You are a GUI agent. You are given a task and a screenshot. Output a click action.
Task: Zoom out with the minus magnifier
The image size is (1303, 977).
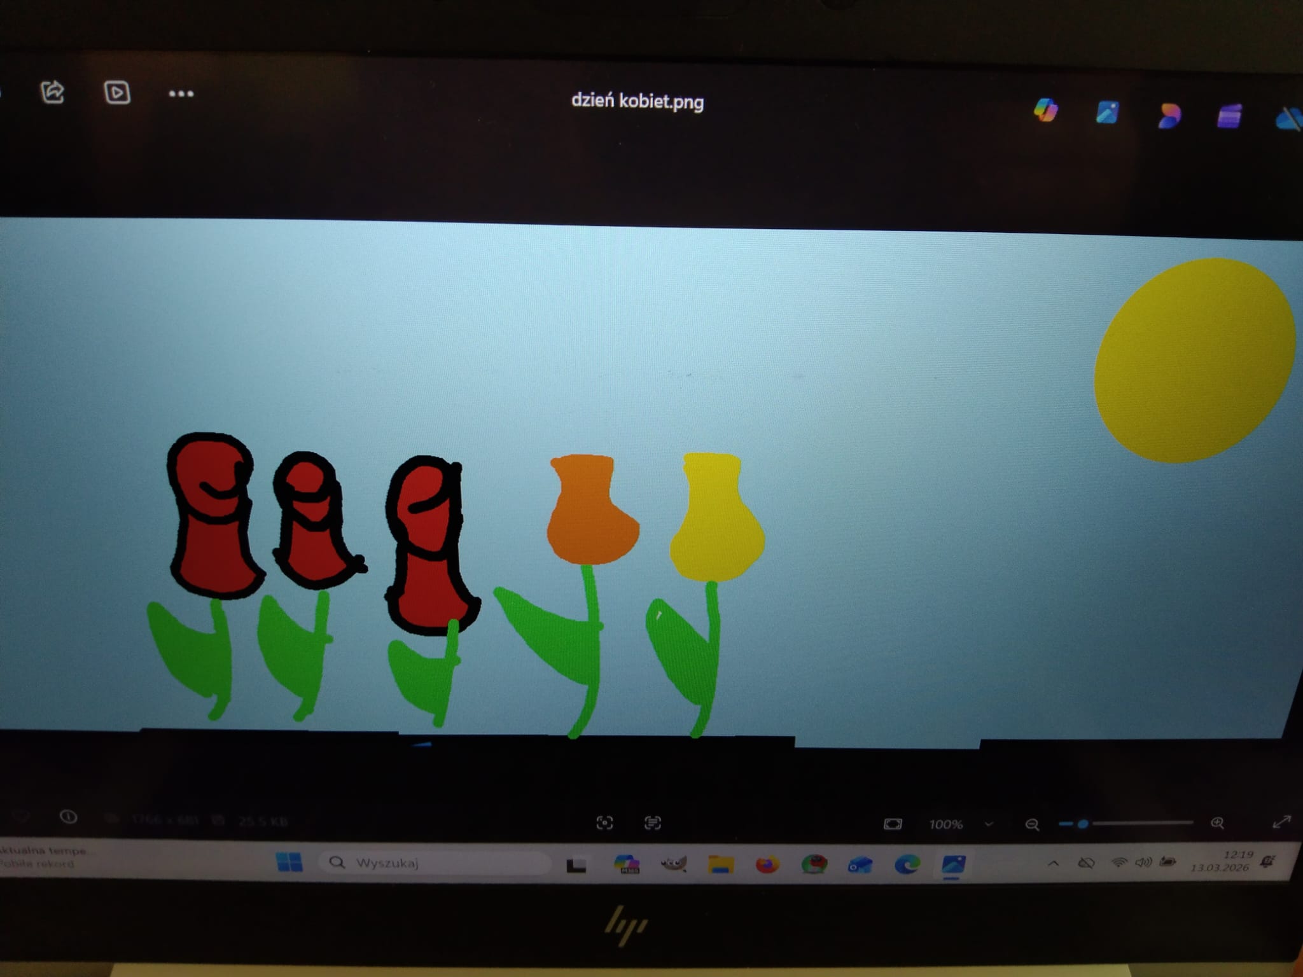coord(1032,824)
